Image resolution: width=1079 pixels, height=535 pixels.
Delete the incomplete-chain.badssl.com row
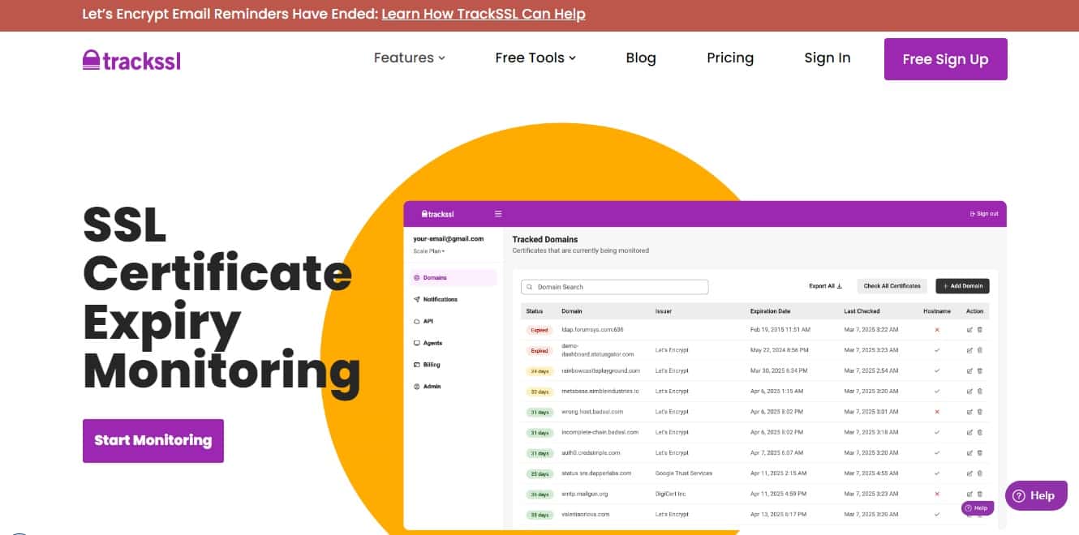pos(979,432)
